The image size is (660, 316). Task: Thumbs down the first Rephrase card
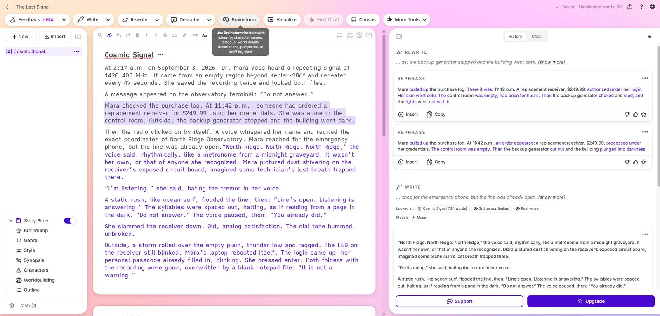627,115
